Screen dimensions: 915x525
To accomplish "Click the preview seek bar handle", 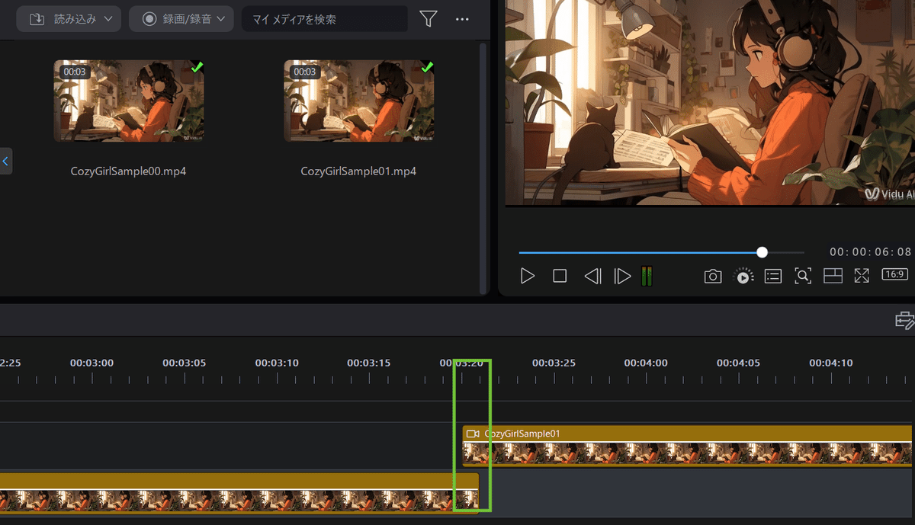I will (x=762, y=252).
